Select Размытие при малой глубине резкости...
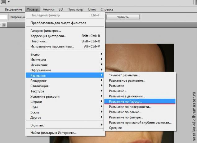 coord(140,123)
